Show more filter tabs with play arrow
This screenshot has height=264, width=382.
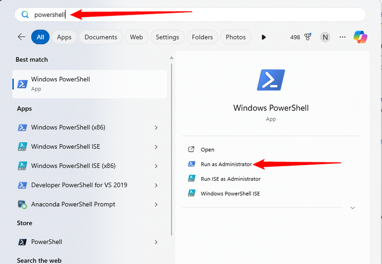pyautogui.click(x=263, y=37)
